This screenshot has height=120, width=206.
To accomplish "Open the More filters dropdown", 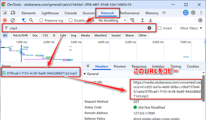I will coord(191,28).
